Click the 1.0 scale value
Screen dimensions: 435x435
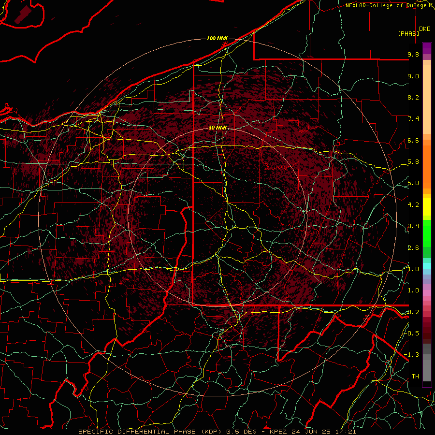[x=413, y=290]
